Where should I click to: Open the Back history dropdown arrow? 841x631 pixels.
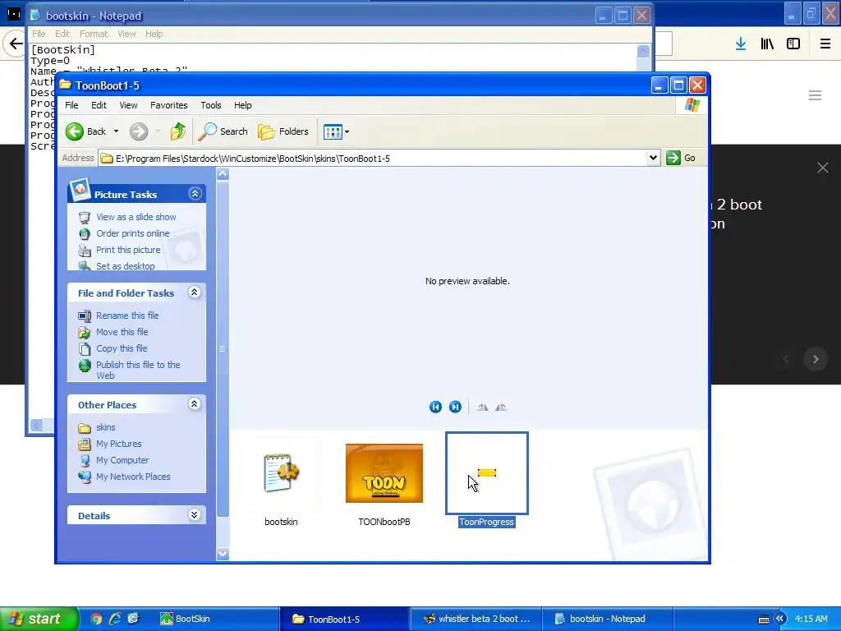[x=116, y=131]
